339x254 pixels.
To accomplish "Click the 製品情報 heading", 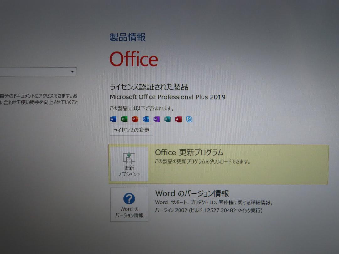I will [128, 37].
